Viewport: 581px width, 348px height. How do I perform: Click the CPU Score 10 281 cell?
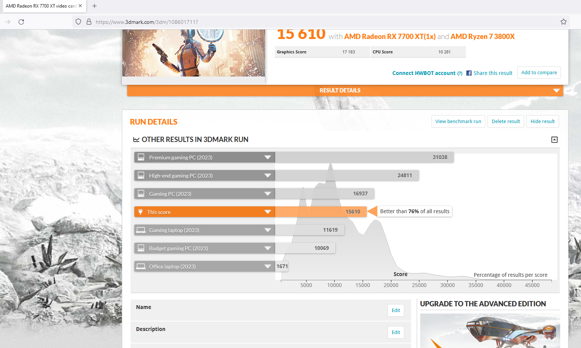point(418,52)
